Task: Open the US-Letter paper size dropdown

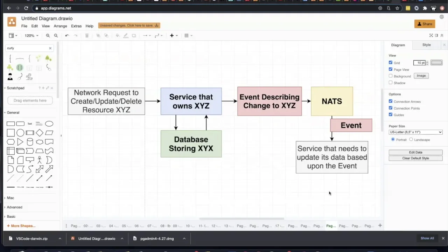Action: (415, 132)
